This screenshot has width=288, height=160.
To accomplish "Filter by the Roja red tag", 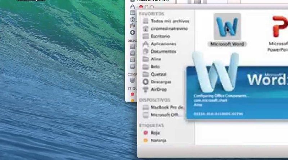I will pyautogui.click(x=156, y=133).
